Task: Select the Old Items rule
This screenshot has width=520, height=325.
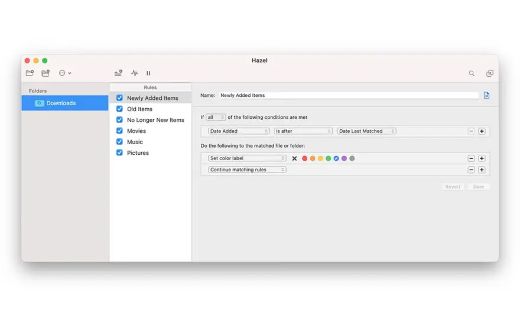Action: (139, 109)
